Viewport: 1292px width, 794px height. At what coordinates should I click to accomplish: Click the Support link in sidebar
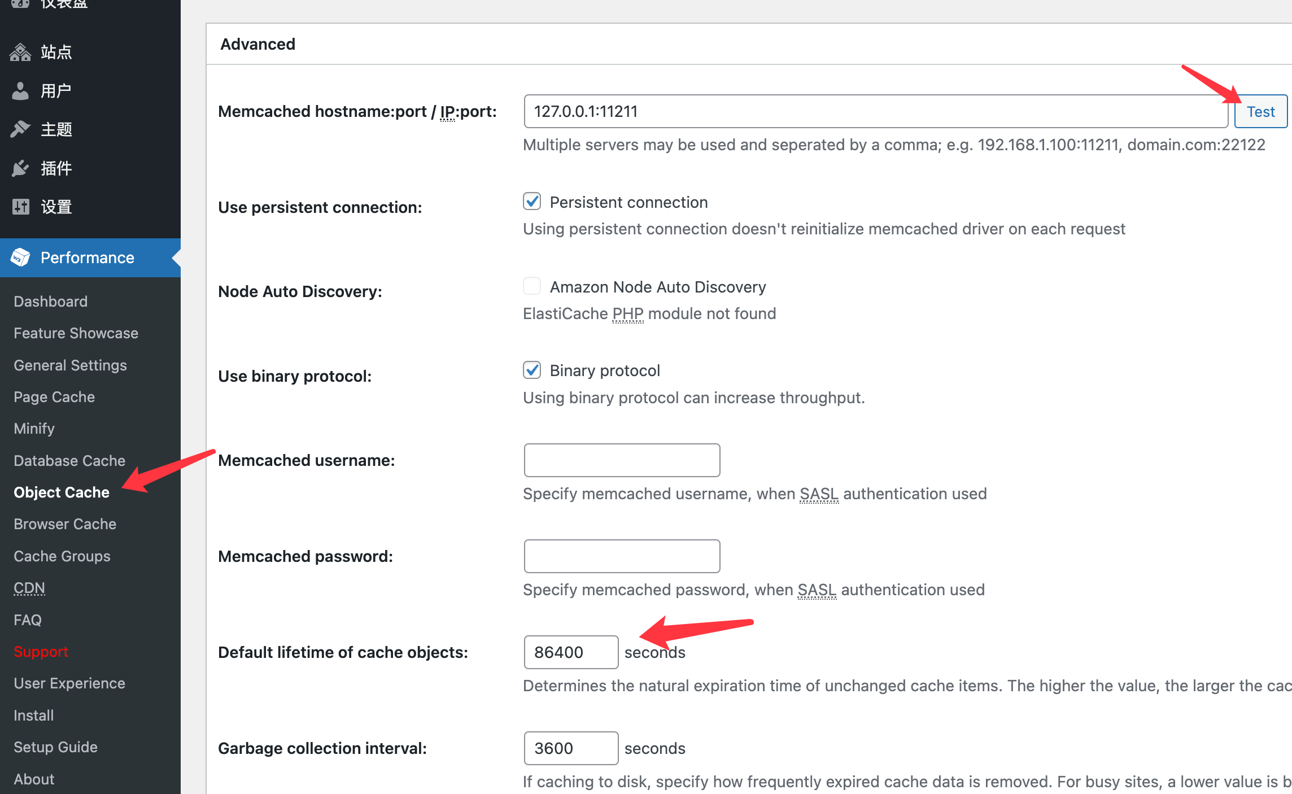point(42,651)
